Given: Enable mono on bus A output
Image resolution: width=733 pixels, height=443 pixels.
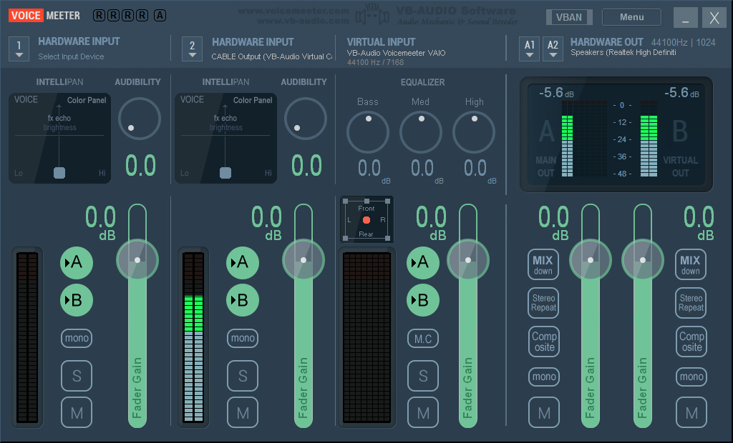Looking at the screenshot, I should point(544,377).
